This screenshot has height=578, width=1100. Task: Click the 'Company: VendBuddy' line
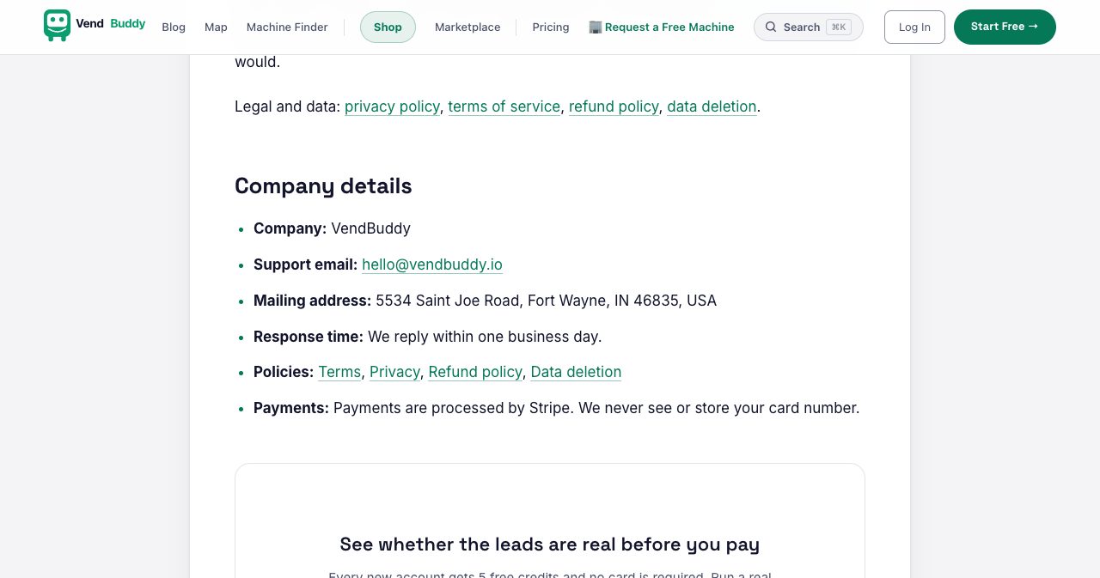(x=332, y=228)
